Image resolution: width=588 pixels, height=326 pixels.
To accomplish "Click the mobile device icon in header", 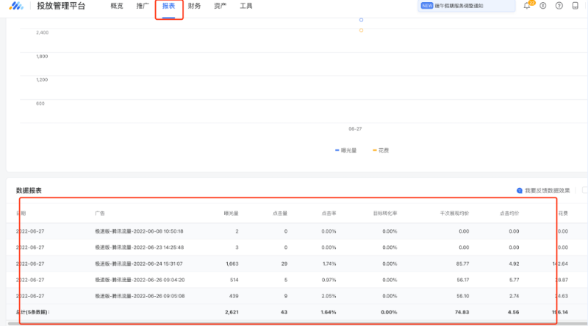I will click(576, 6).
